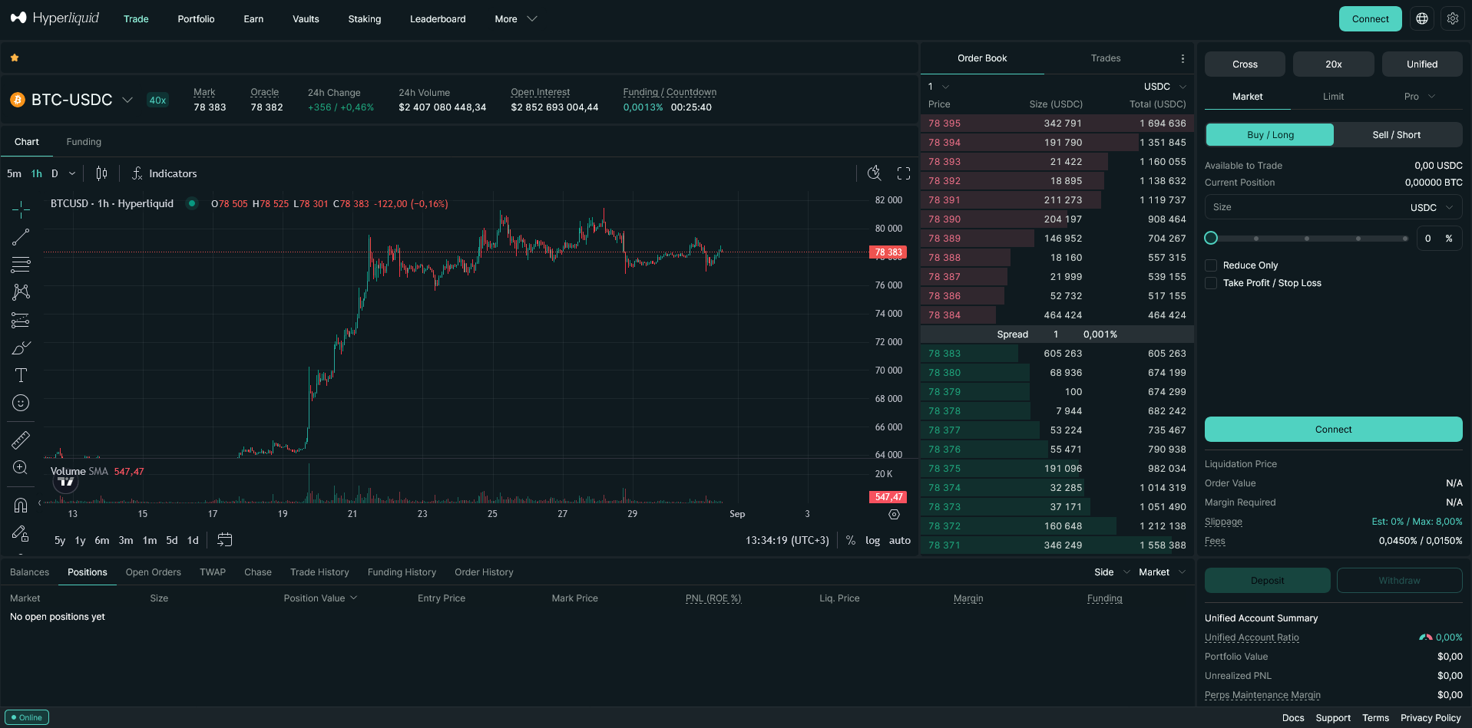This screenshot has height=728, width=1472.
Task: Select the trend line drawing tool
Action: point(21,237)
